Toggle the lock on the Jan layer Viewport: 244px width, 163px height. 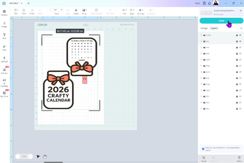237,41
